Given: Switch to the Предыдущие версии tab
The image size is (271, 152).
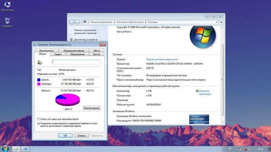Looking at the screenshot, I should click(74, 51).
